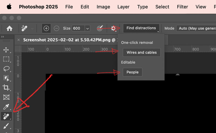Viewport: 216px width, 133px height.
Task: Select the Remove tool in toolbar
Action: tap(6, 116)
